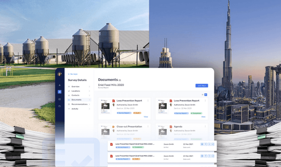Expand the chevron next to Activity
This screenshot has height=167, width=281.
(89, 109)
